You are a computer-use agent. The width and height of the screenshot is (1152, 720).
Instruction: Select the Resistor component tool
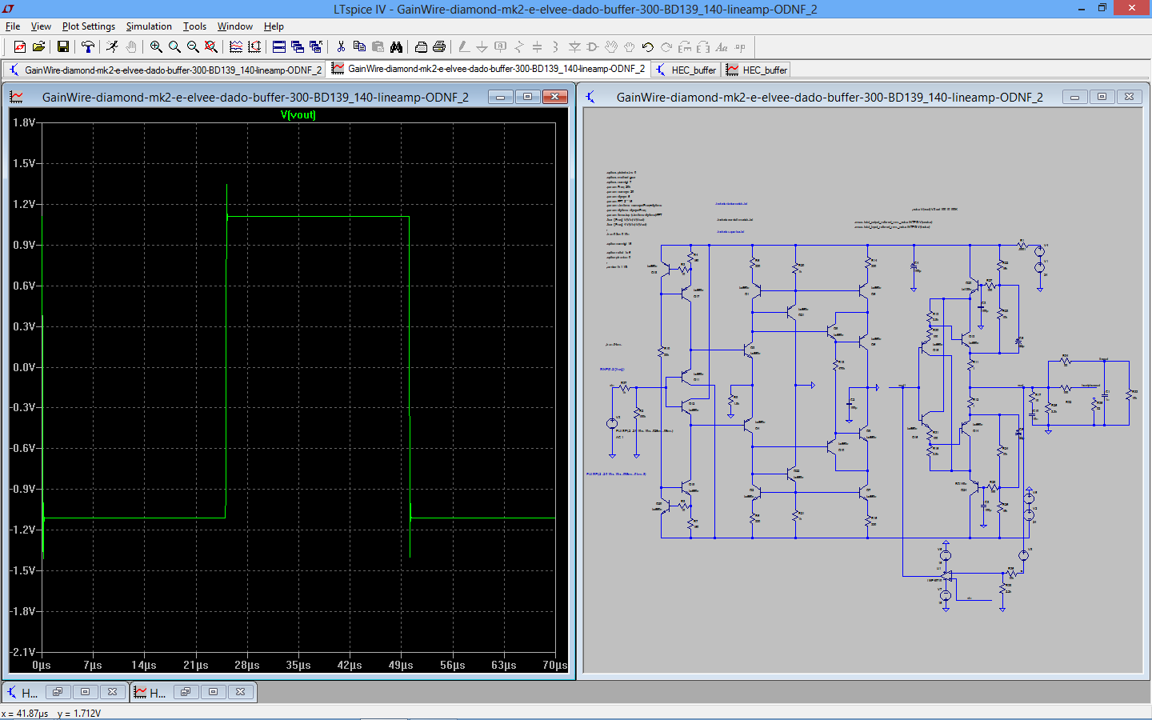pyautogui.click(x=518, y=47)
